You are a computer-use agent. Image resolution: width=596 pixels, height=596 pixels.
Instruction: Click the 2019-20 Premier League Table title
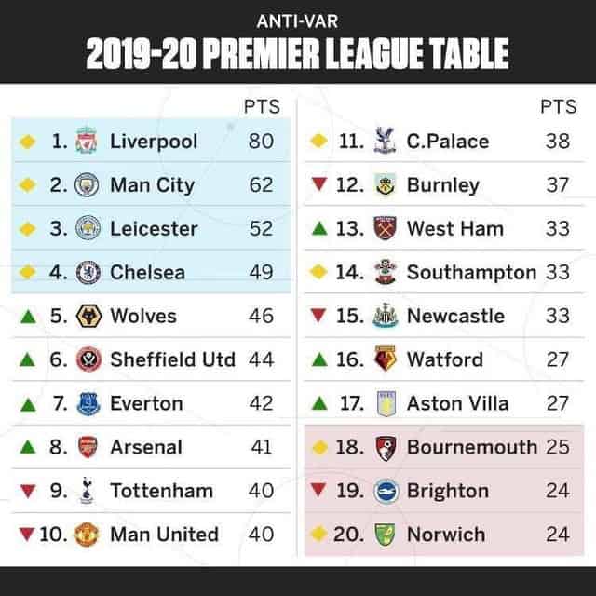click(x=298, y=54)
